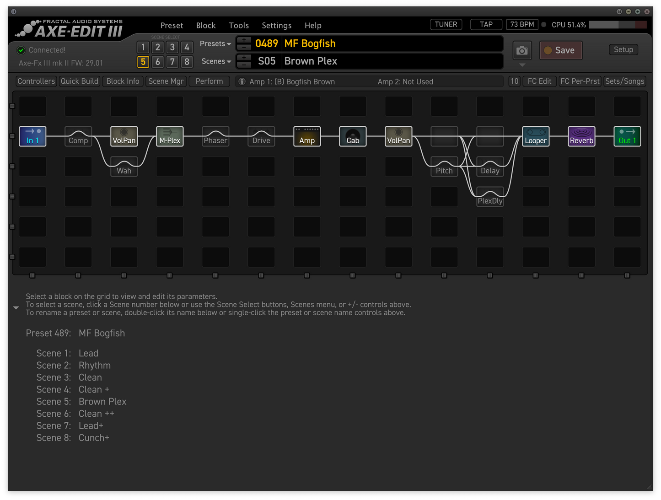This screenshot has height=500, width=661.
Task: Open the Settings menu
Action: tap(276, 25)
